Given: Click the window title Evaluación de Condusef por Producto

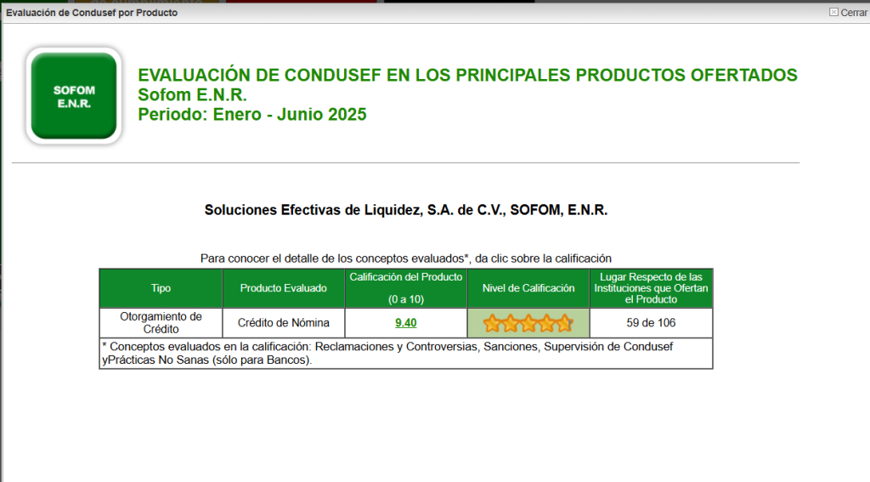Looking at the screenshot, I should point(92,13).
